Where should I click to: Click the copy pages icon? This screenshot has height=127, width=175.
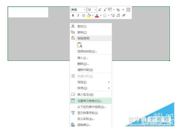(73, 32)
